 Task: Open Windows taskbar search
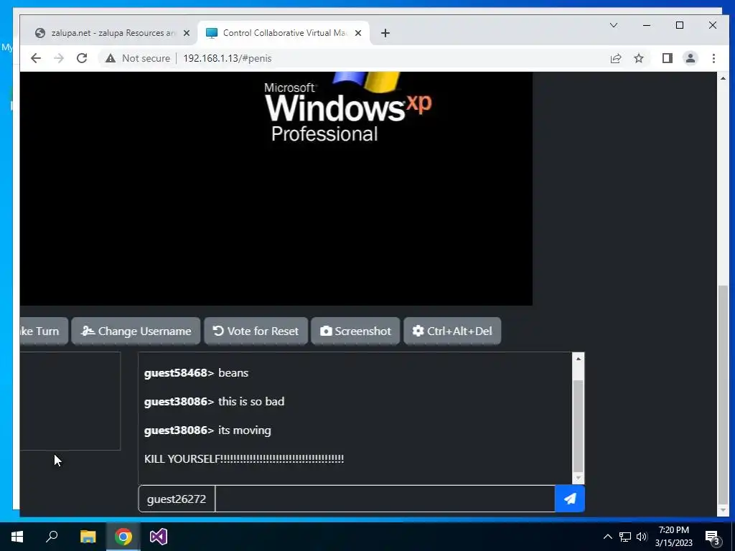click(52, 537)
